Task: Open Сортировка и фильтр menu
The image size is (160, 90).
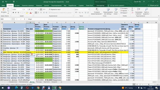Action: 138,11
